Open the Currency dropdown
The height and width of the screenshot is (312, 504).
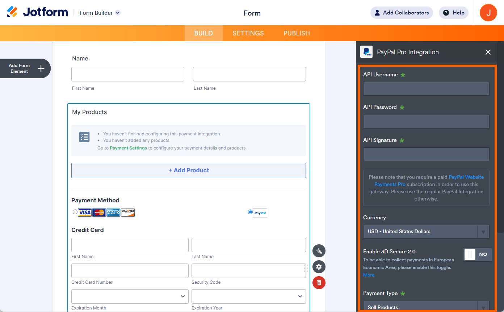pyautogui.click(x=426, y=232)
